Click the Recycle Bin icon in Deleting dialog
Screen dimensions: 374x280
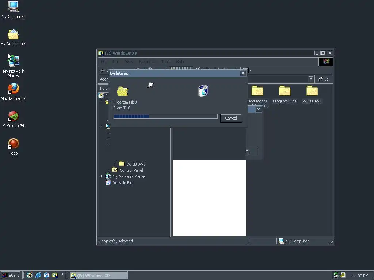click(203, 91)
